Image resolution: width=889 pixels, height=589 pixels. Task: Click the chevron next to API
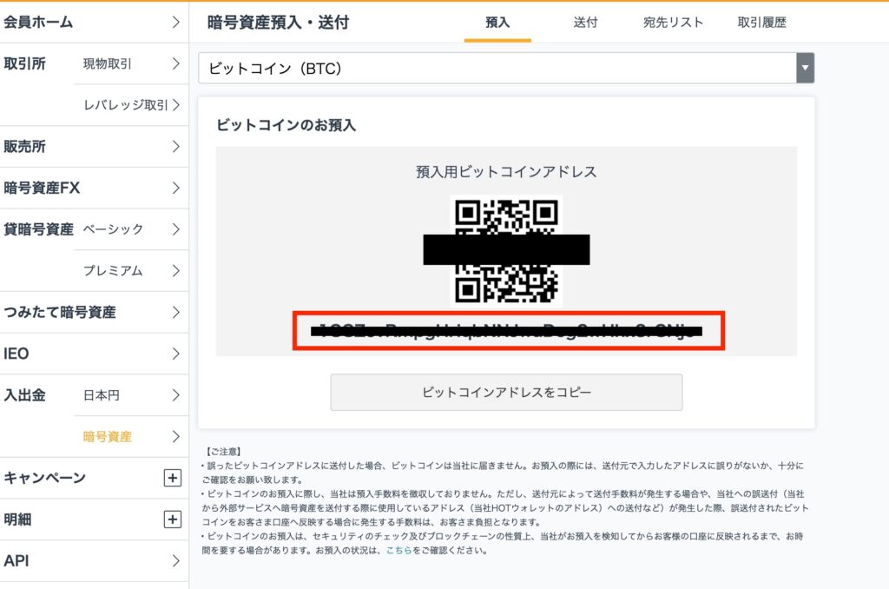point(175,560)
